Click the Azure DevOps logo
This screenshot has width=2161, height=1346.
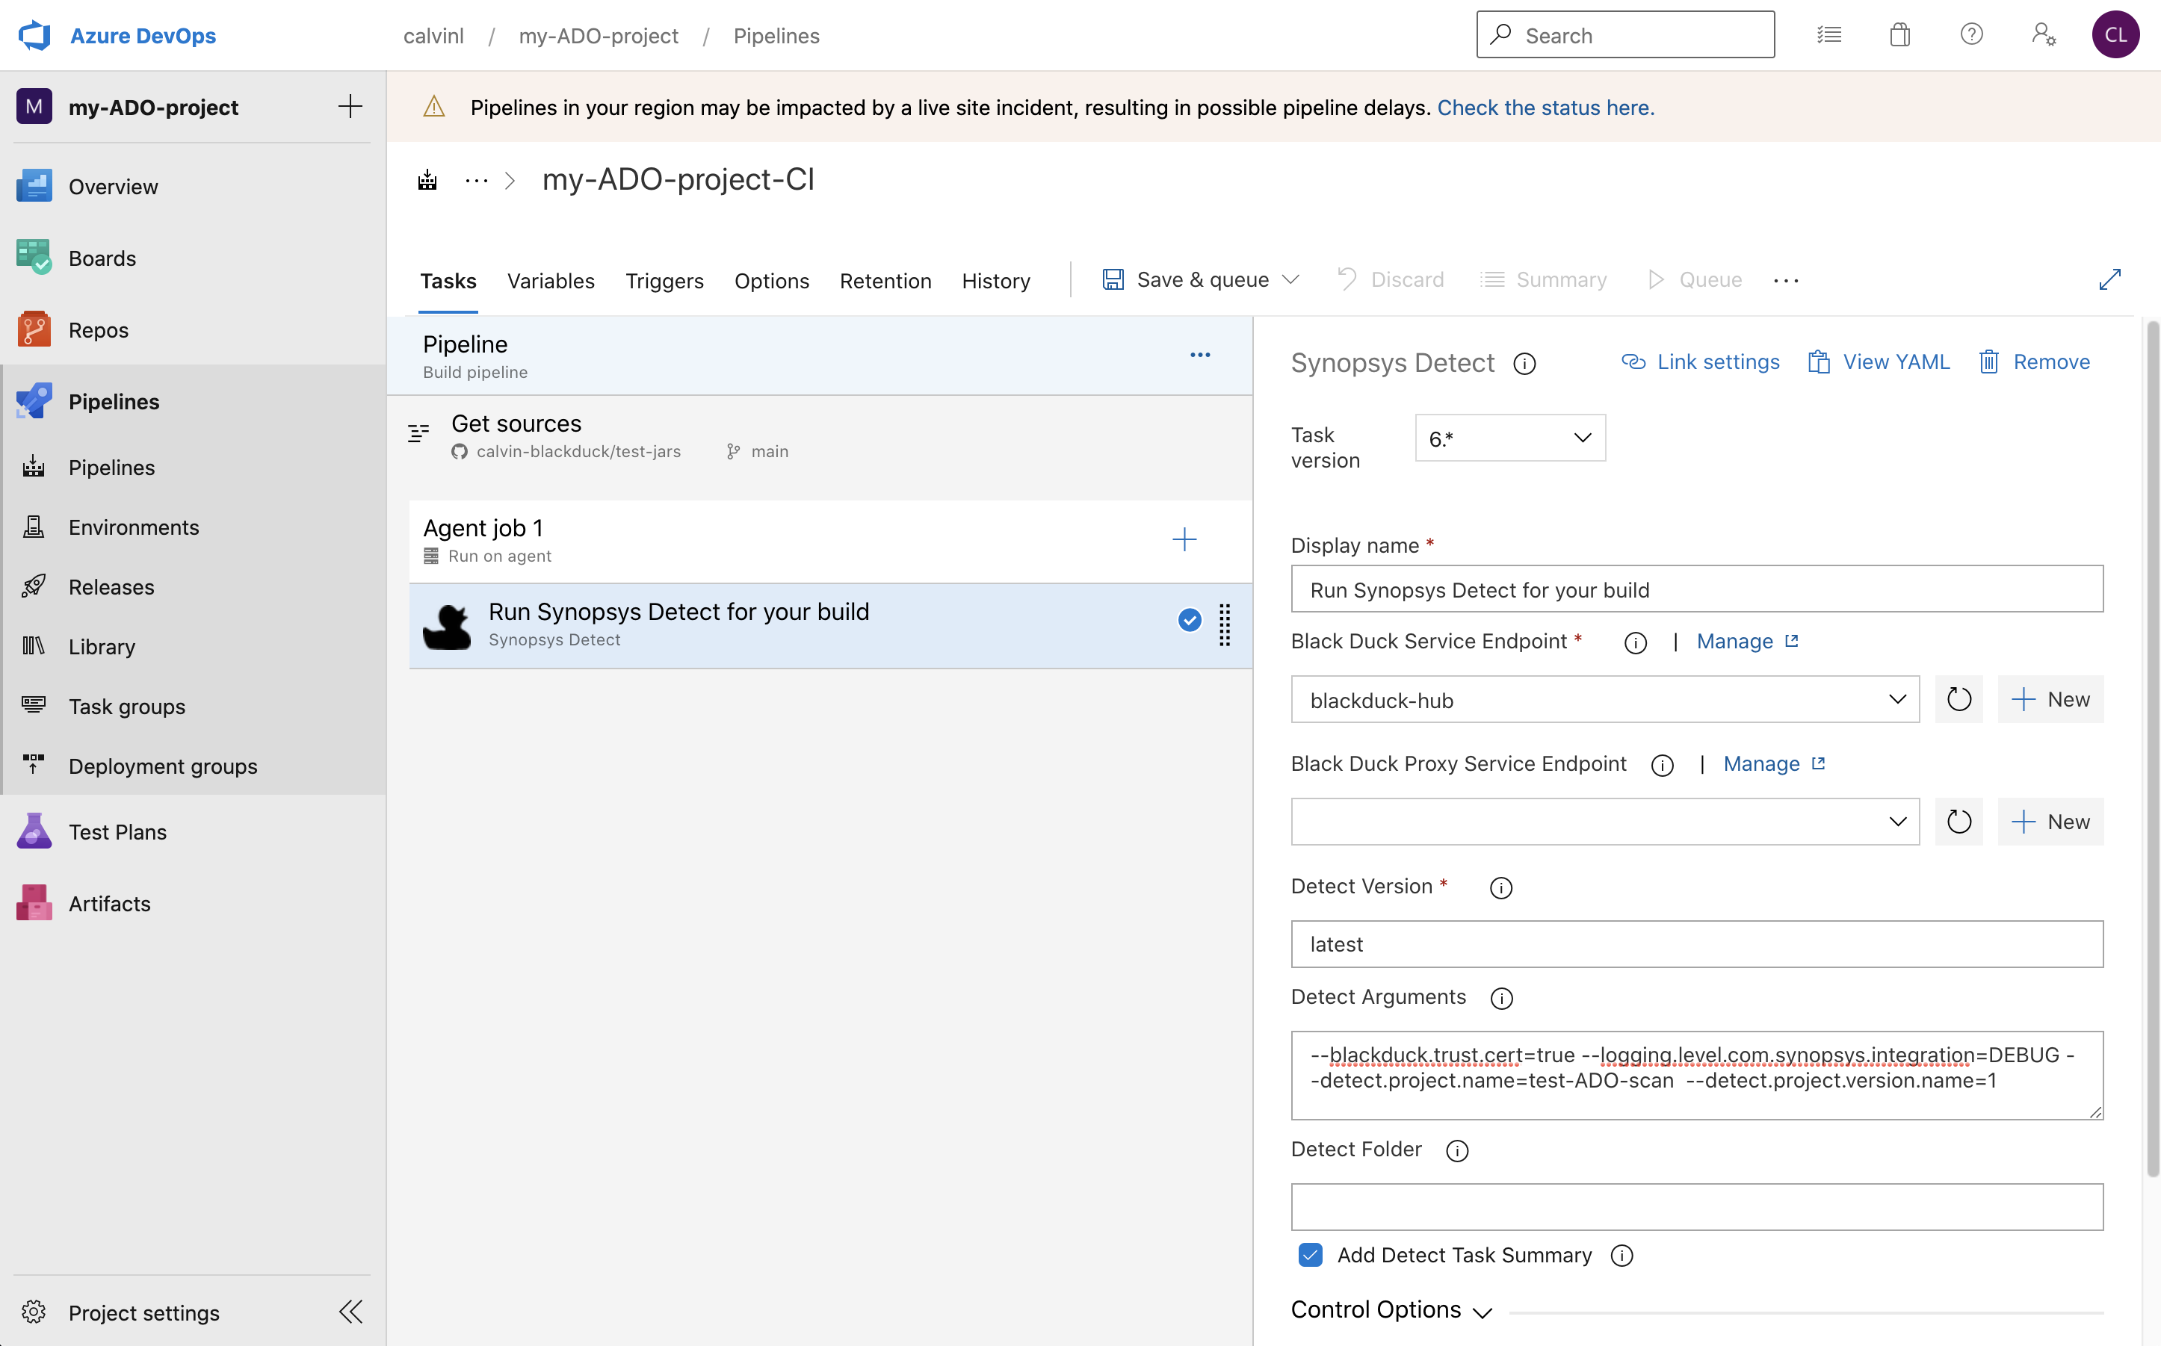click(x=34, y=36)
